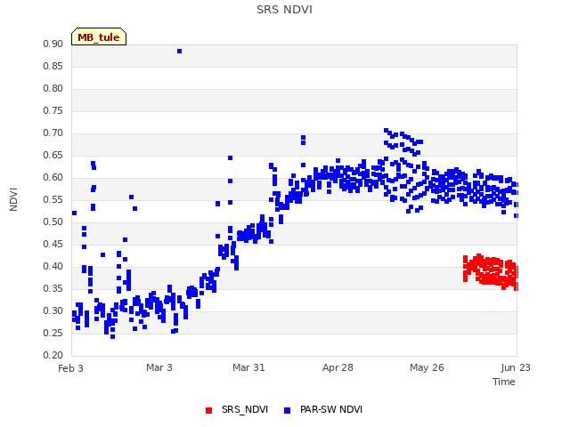The image size is (570, 427).
Task: Select the blue PAR-SW NDVI legend swatch
Action: click(x=287, y=410)
